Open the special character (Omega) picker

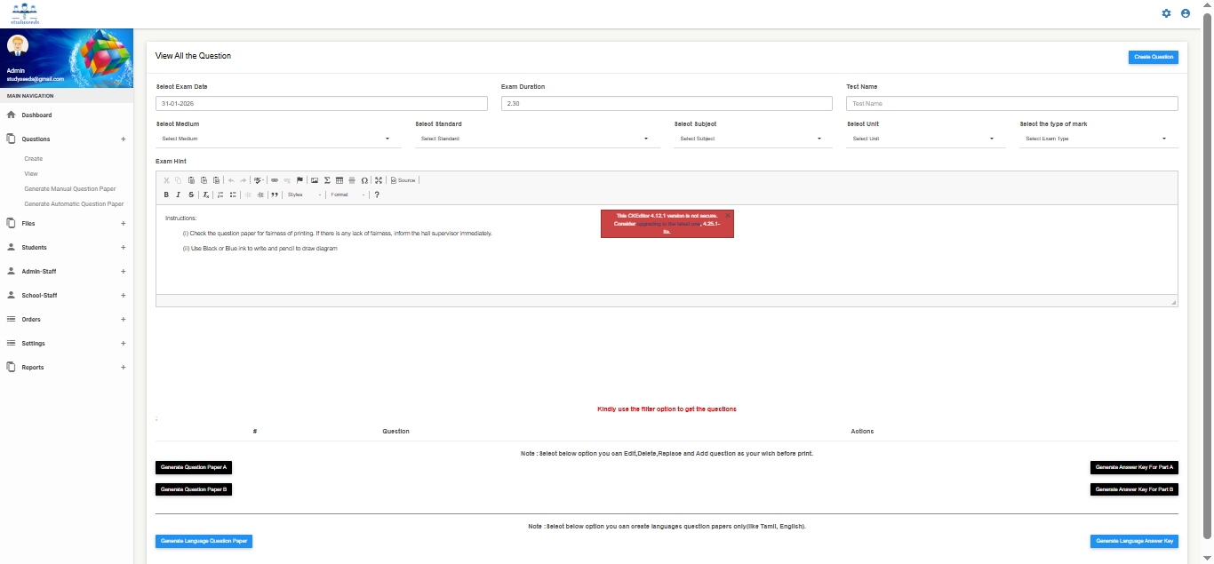364,180
